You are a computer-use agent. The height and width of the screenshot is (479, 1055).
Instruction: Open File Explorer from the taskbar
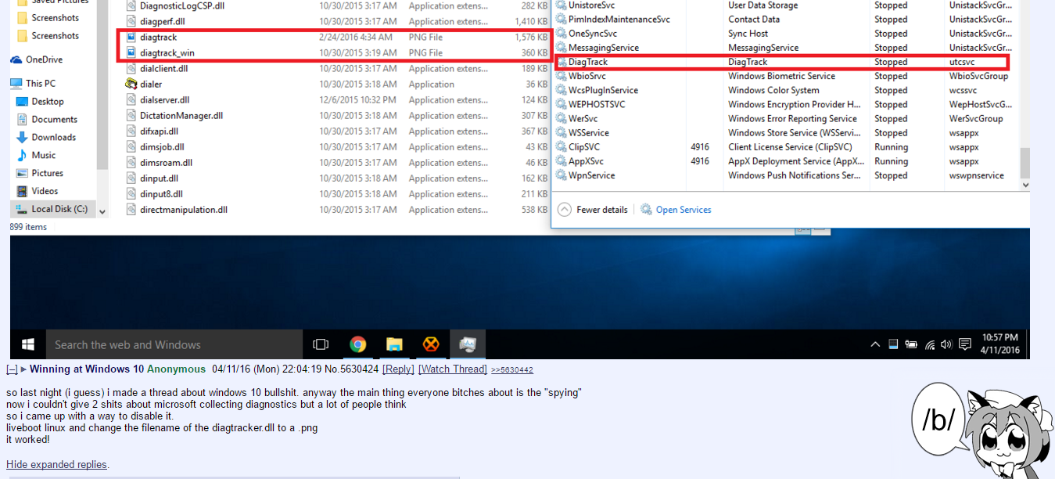[395, 344]
